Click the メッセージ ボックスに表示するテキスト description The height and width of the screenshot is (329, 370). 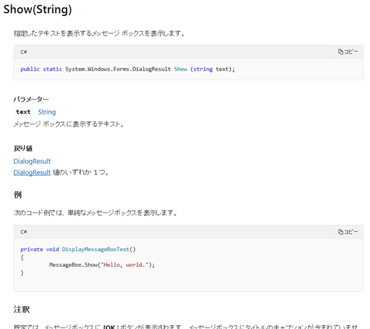68,124
